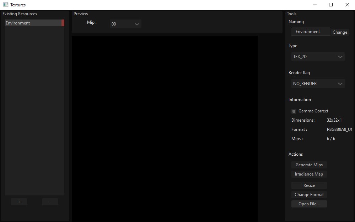The height and width of the screenshot is (222, 355).
Task: Maximize the Textures window
Action: [331, 5]
